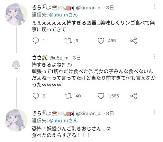Reply to the u5u_m tweet with 2 replies

tap(36, 96)
